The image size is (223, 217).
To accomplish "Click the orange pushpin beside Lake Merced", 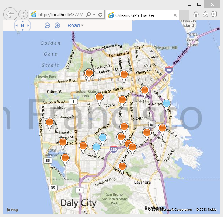I will [x=65, y=158].
